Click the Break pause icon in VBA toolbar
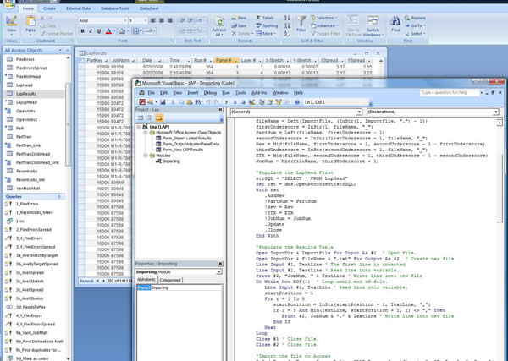Image resolution: width=508 pixels, height=361 pixels. 235,102
